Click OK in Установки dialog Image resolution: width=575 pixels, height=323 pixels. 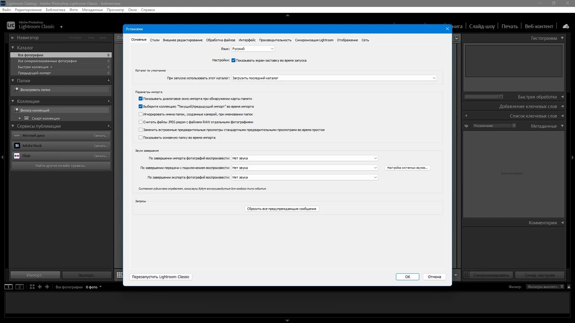pos(407,277)
